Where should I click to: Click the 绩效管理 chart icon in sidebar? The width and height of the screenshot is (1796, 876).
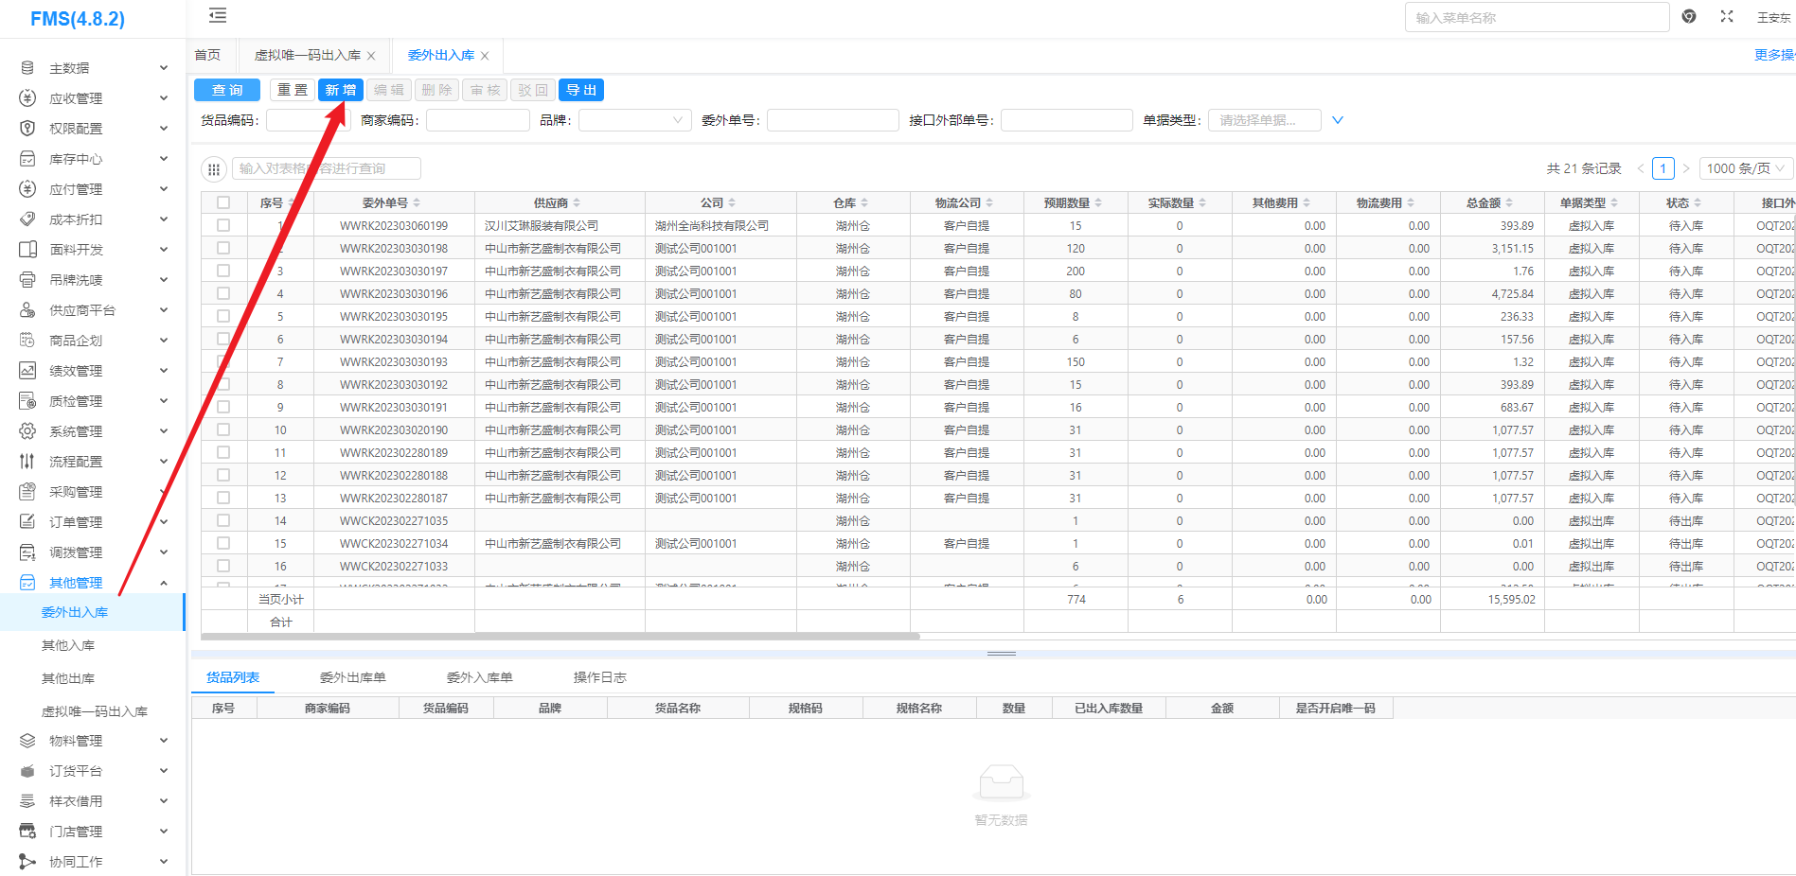[x=27, y=371]
